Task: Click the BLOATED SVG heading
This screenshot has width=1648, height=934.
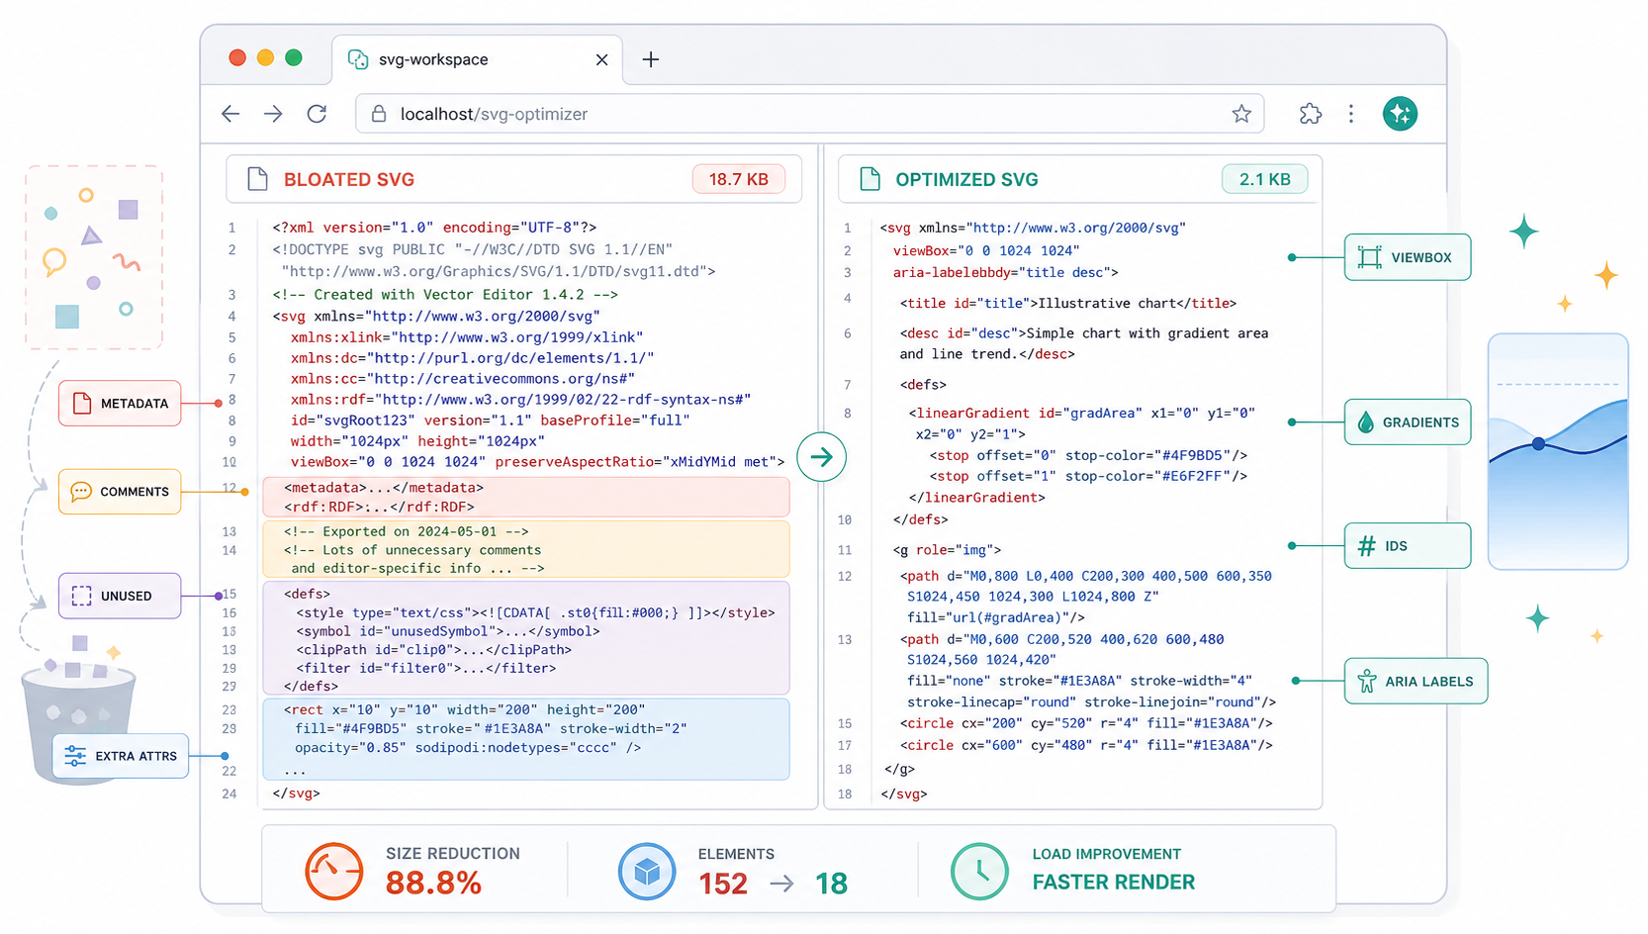Action: 349,180
